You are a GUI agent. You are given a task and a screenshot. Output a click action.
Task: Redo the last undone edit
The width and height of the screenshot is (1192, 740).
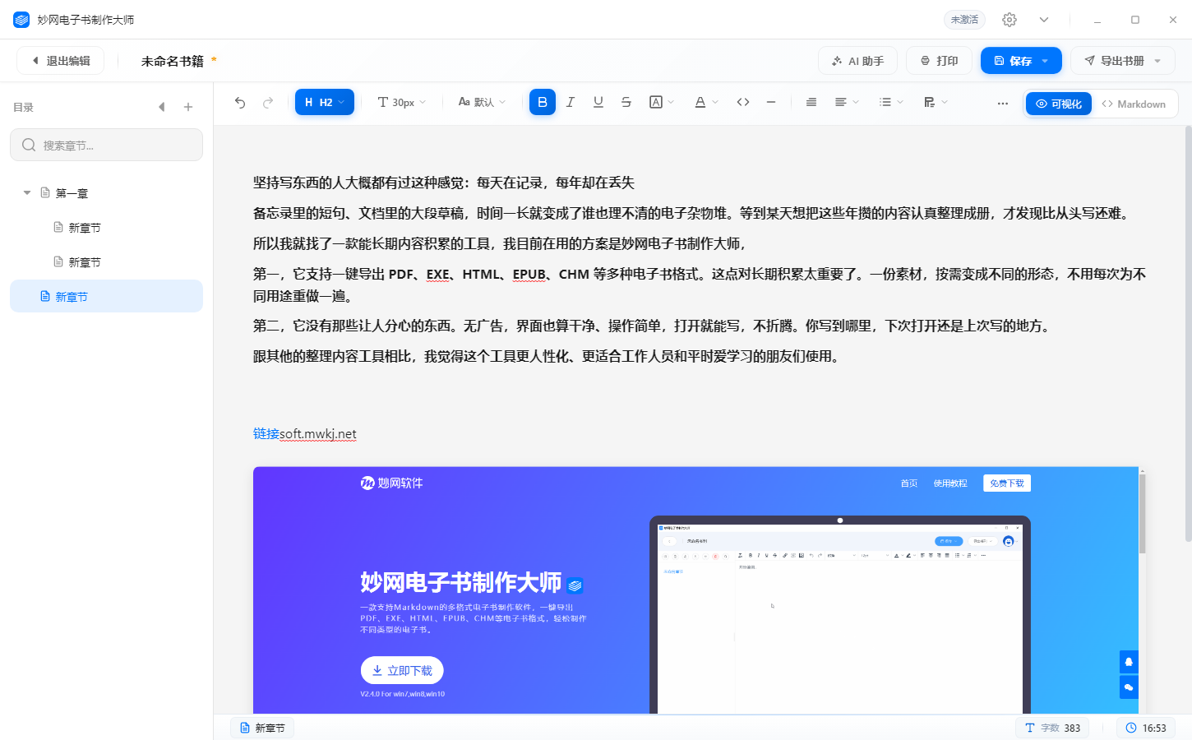pyautogui.click(x=268, y=103)
